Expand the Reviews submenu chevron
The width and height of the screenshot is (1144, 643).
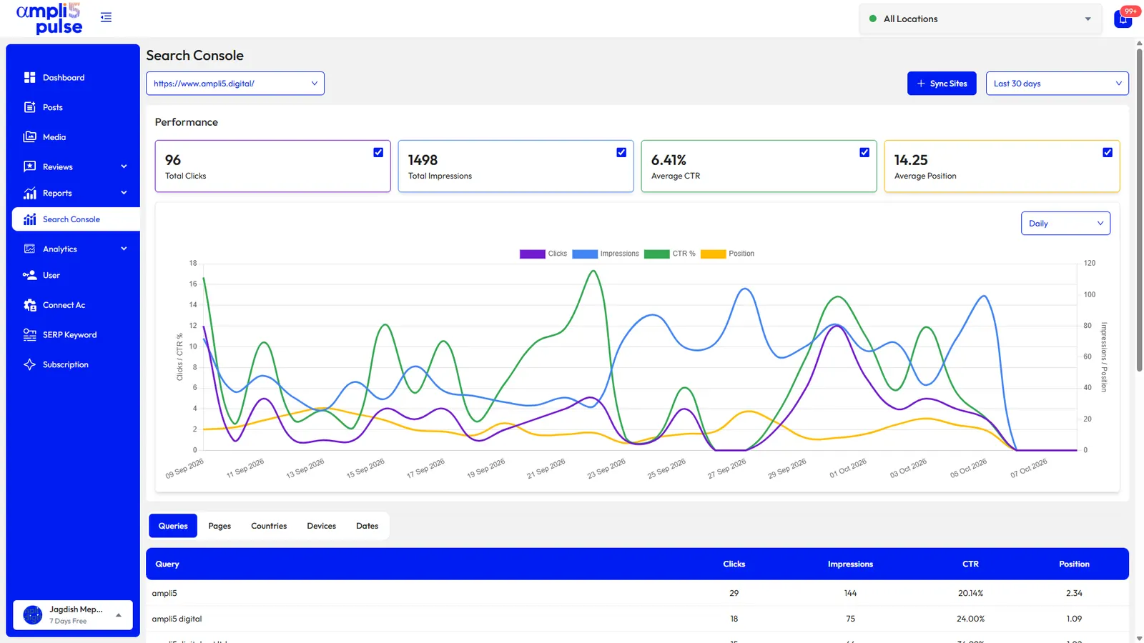124,166
